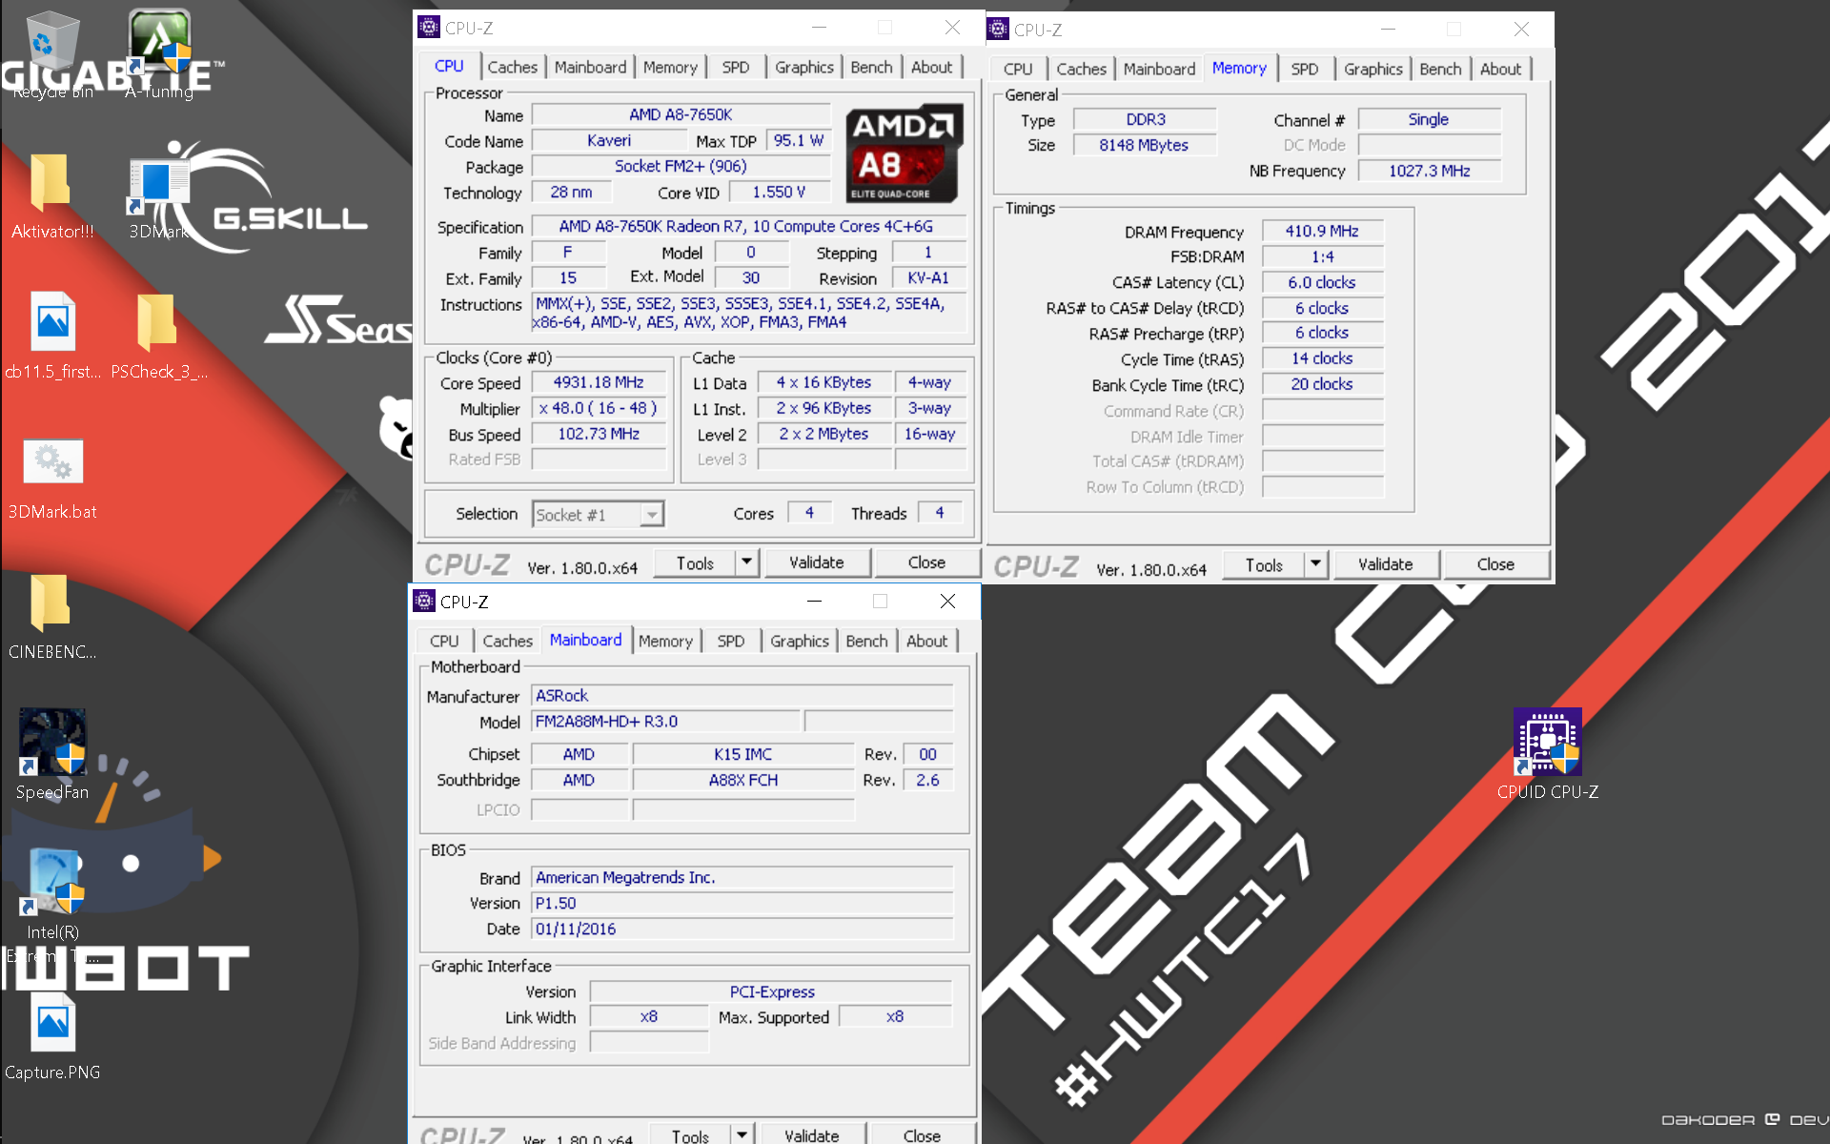This screenshot has height=1144, width=1830.
Task: Click Tools button in Memory window
Action: coord(1264,564)
